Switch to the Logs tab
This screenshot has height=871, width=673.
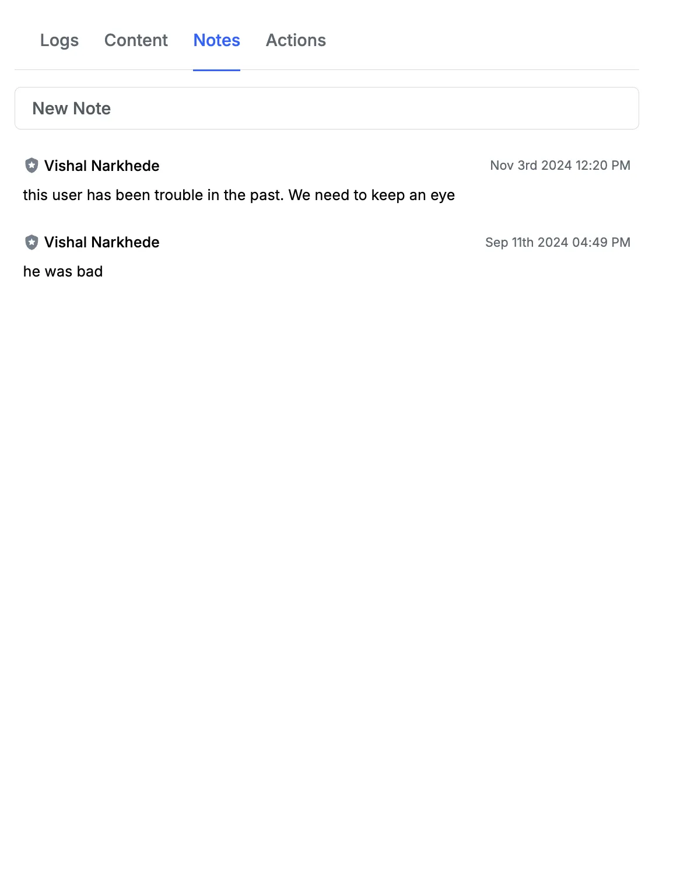pos(59,40)
